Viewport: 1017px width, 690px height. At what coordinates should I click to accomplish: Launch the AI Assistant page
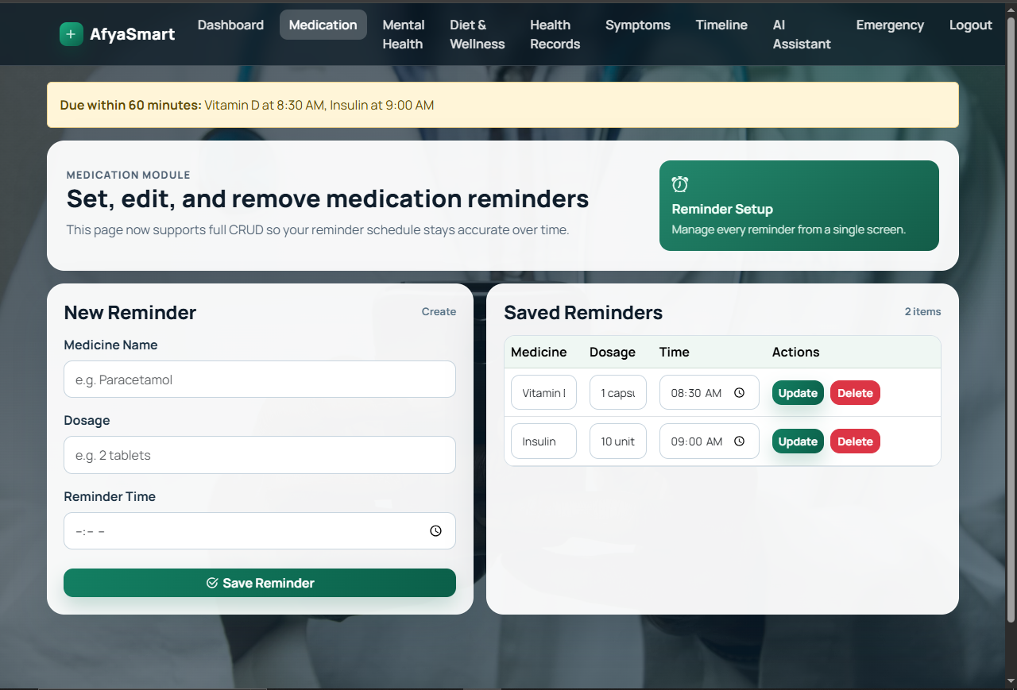(x=802, y=34)
